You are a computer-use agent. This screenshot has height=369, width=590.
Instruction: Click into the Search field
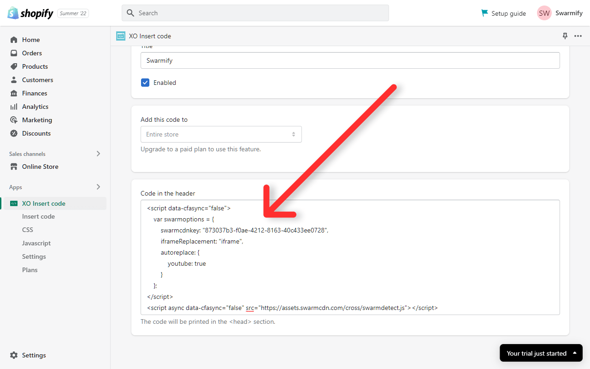(x=255, y=13)
